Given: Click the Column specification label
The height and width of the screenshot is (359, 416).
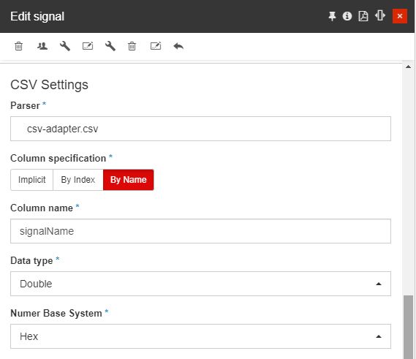Looking at the screenshot, I should (58, 158).
